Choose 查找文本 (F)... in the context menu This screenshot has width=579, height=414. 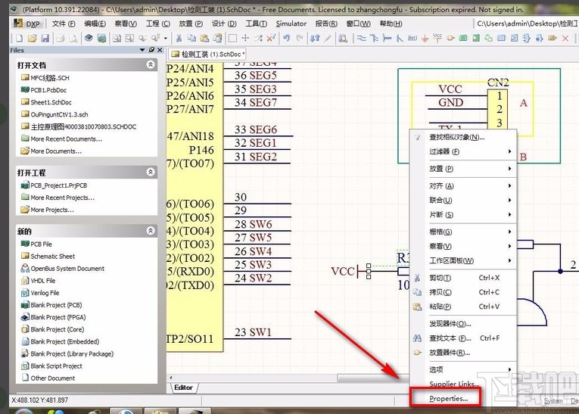(465, 338)
